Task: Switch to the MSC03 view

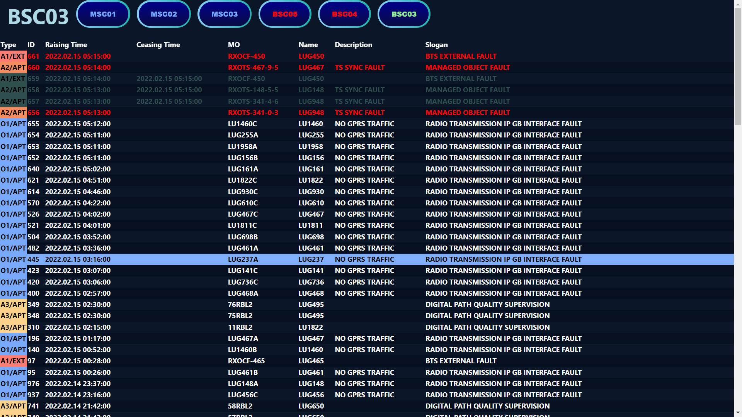Action: 224,14
